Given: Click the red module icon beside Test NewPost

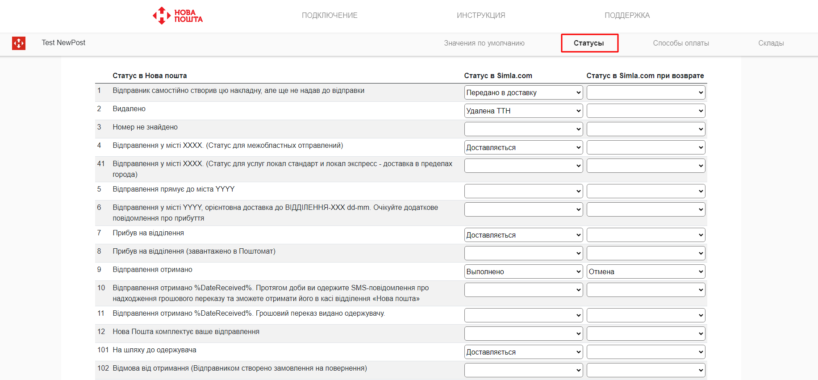Looking at the screenshot, I should pos(19,43).
